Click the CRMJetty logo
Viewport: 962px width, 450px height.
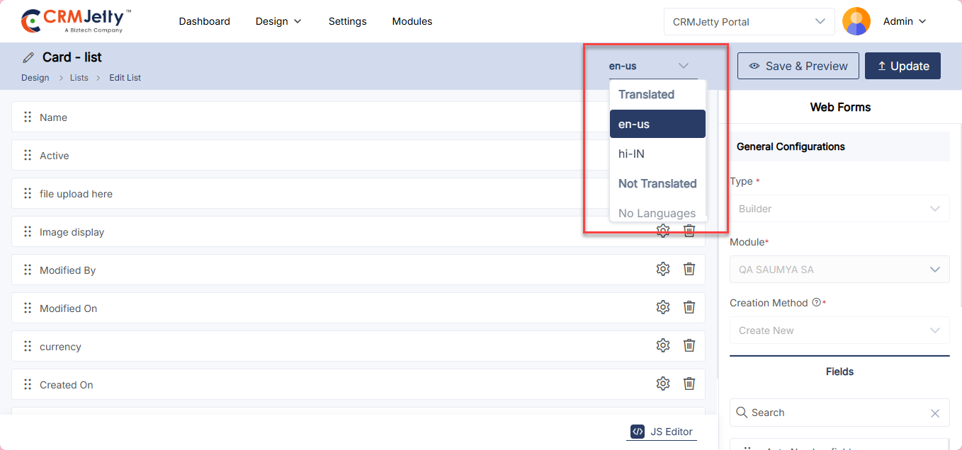point(77,21)
